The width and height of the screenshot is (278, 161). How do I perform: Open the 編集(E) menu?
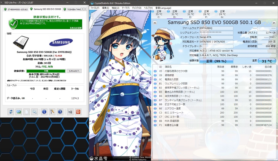(106, 8)
